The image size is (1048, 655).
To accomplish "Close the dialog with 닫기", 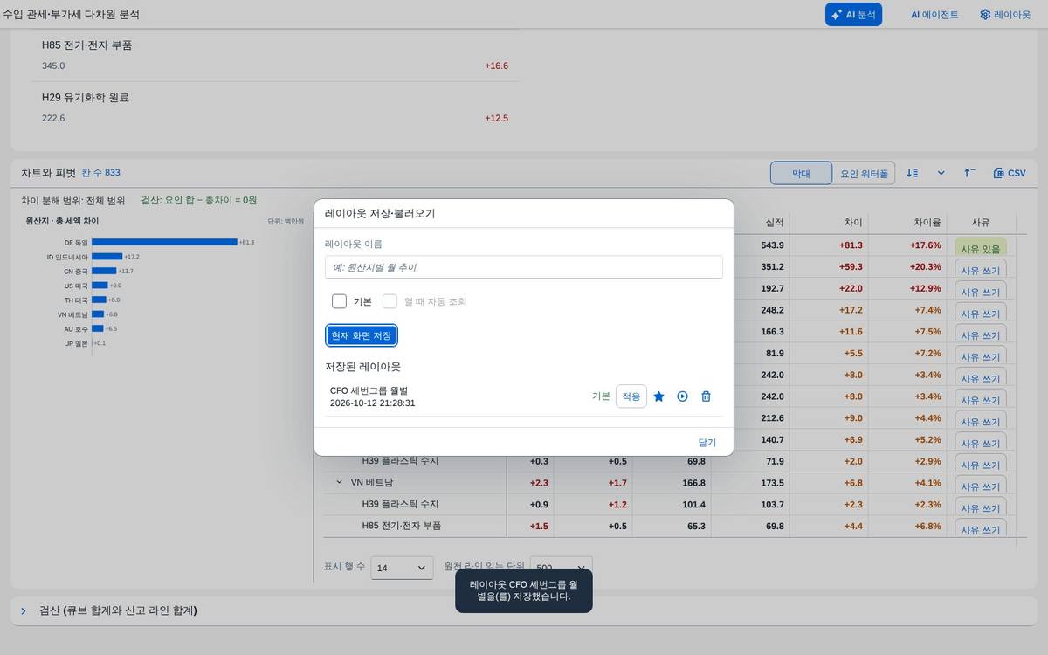I will point(707,443).
